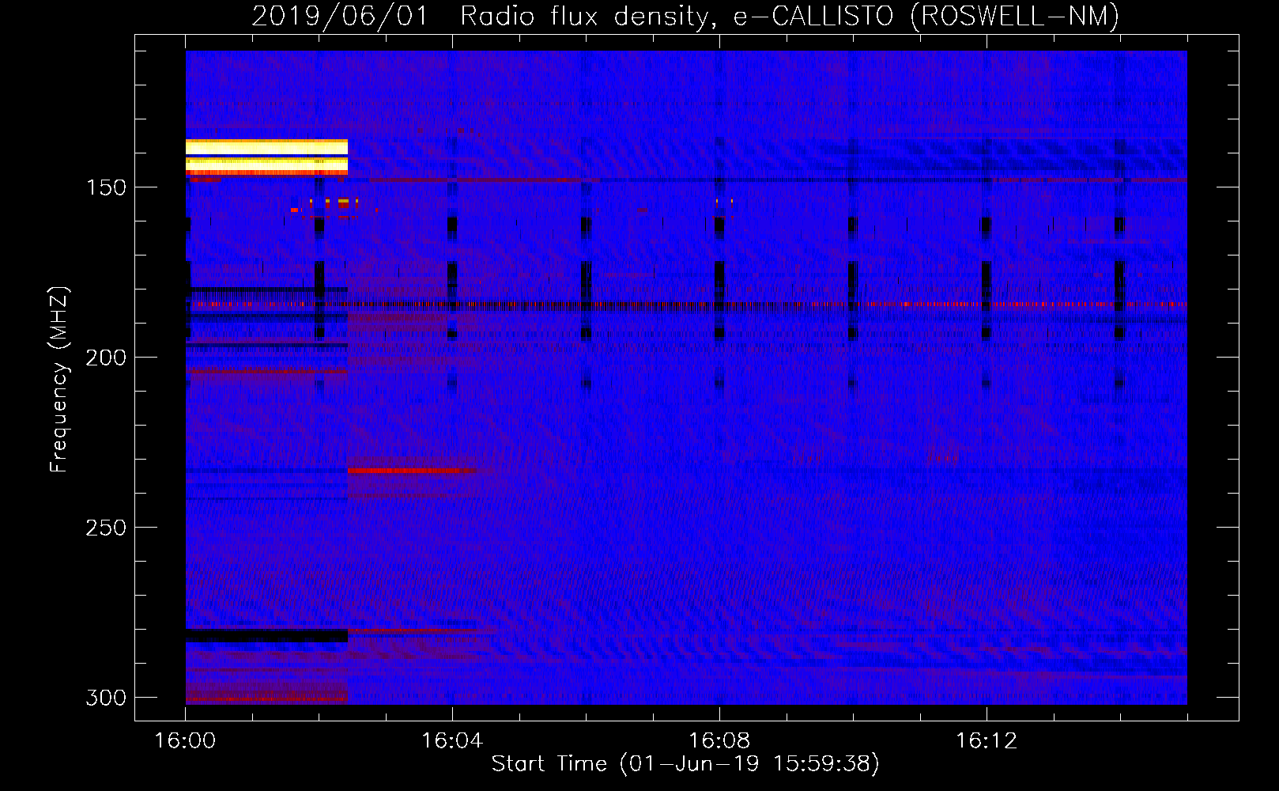The image size is (1279, 791).
Task: Click the 200 frequency tick label
Action: [106, 358]
